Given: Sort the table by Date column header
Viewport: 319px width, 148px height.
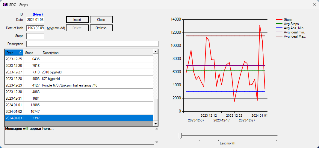Looking at the screenshot, I should (14, 53).
